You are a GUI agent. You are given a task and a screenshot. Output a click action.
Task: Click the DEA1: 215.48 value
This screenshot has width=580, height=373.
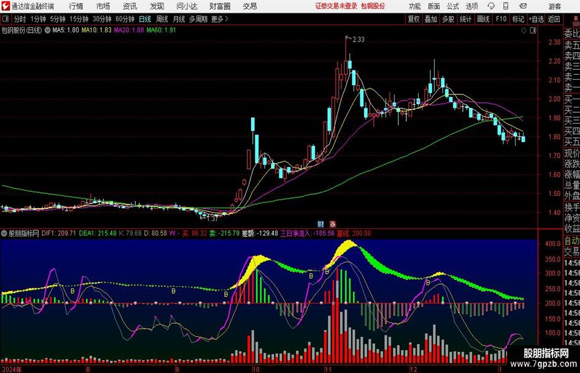(x=98, y=233)
